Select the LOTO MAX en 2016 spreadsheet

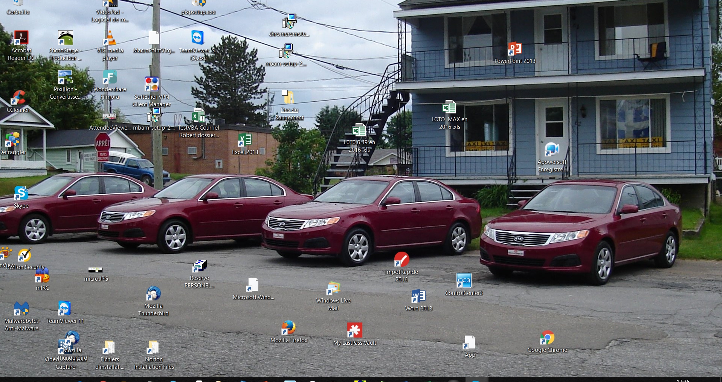click(449, 107)
